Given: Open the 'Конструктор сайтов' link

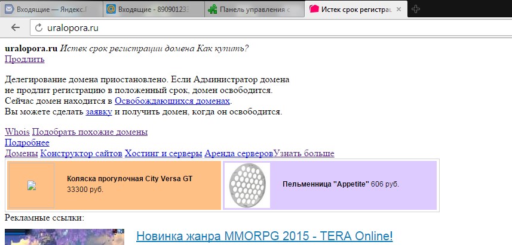Looking at the screenshot, I should coord(81,153).
